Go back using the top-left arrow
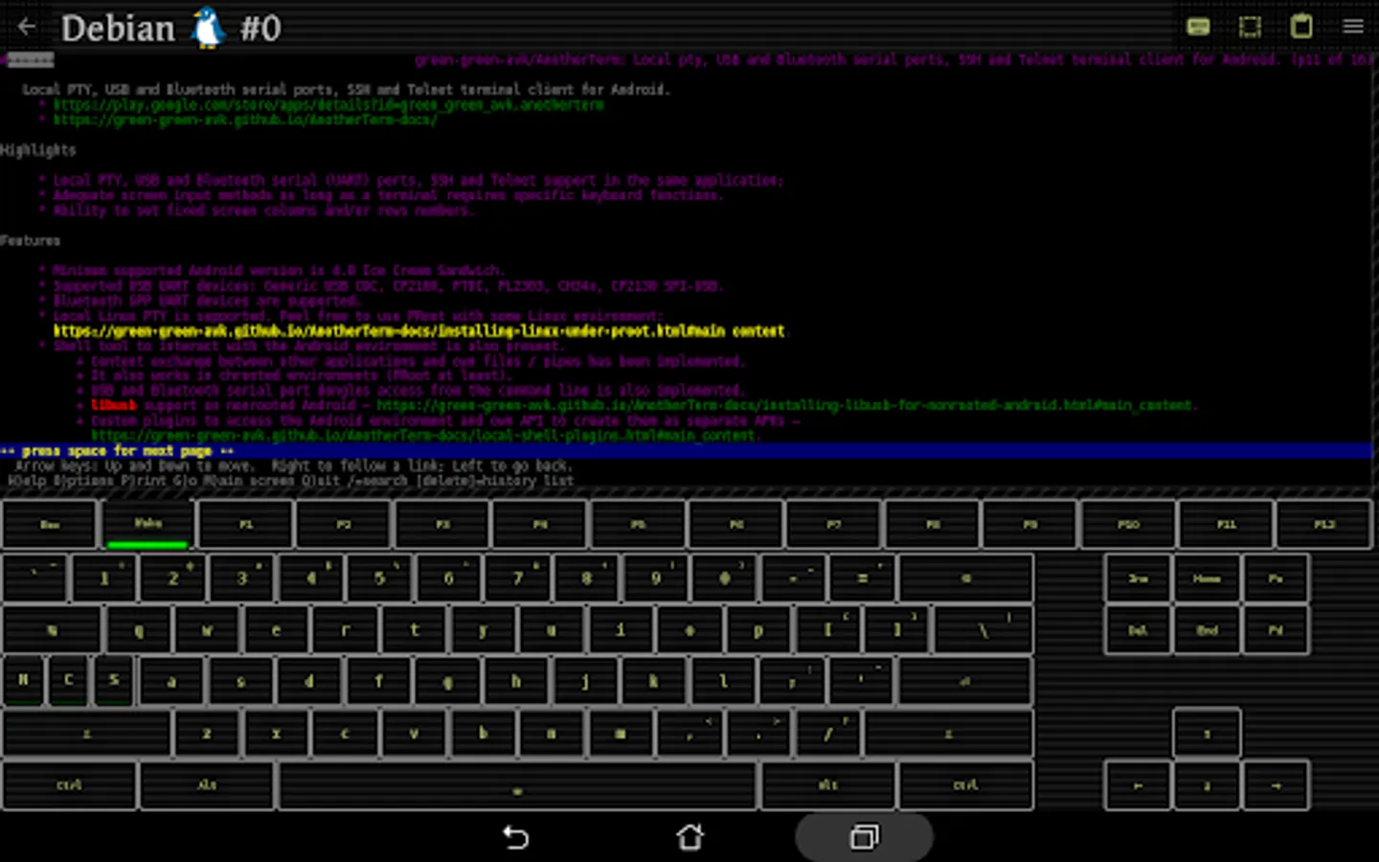The image size is (1379, 862). pyautogui.click(x=27, y=27)
